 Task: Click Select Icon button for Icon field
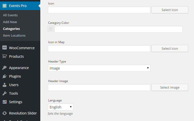(170, 10)
